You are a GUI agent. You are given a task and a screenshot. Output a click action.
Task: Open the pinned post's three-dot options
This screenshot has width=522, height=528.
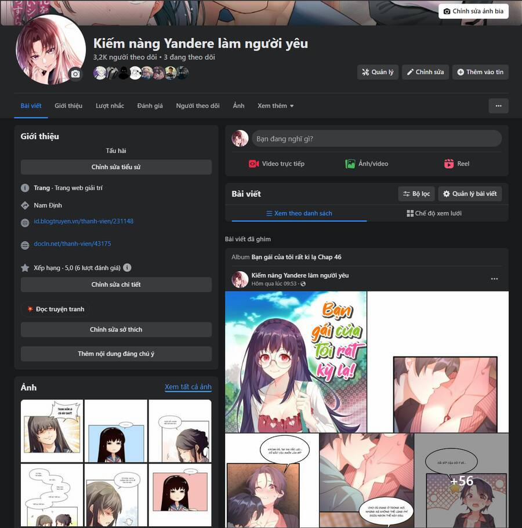[494, 279]
